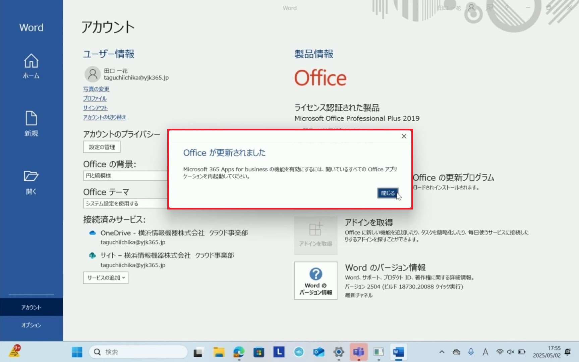
Task: Click the Change photo link
Action: 96,89
